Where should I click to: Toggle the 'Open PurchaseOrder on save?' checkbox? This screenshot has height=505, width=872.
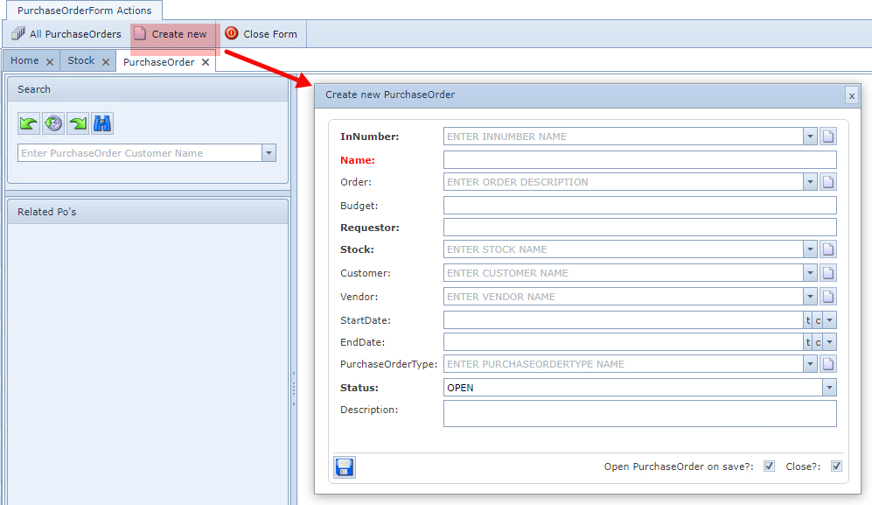coord(769,466)
